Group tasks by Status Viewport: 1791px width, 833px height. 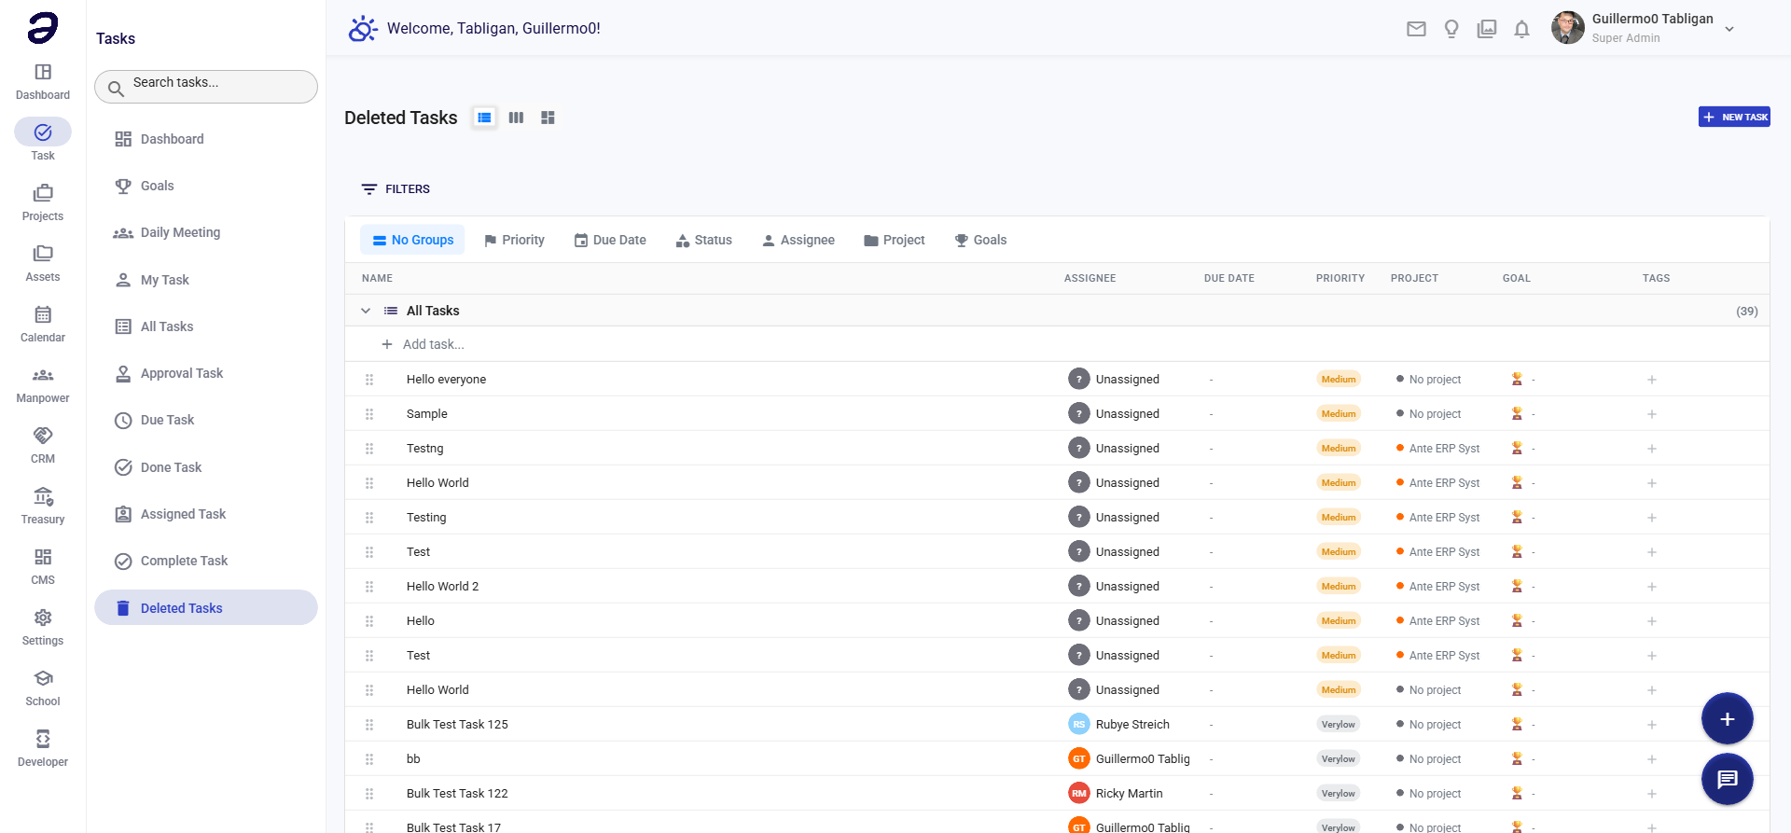[x=704, y=240]
